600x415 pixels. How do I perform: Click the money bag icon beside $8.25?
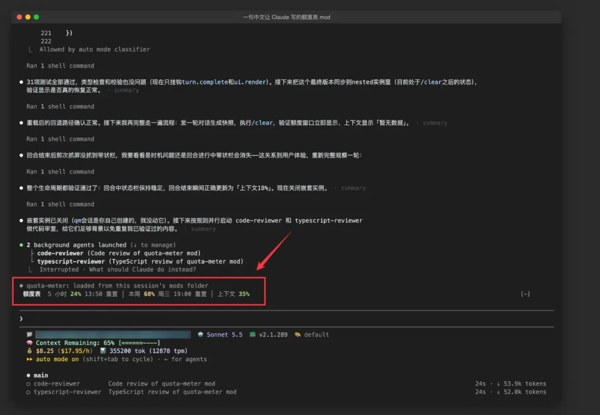coord(29,351)
